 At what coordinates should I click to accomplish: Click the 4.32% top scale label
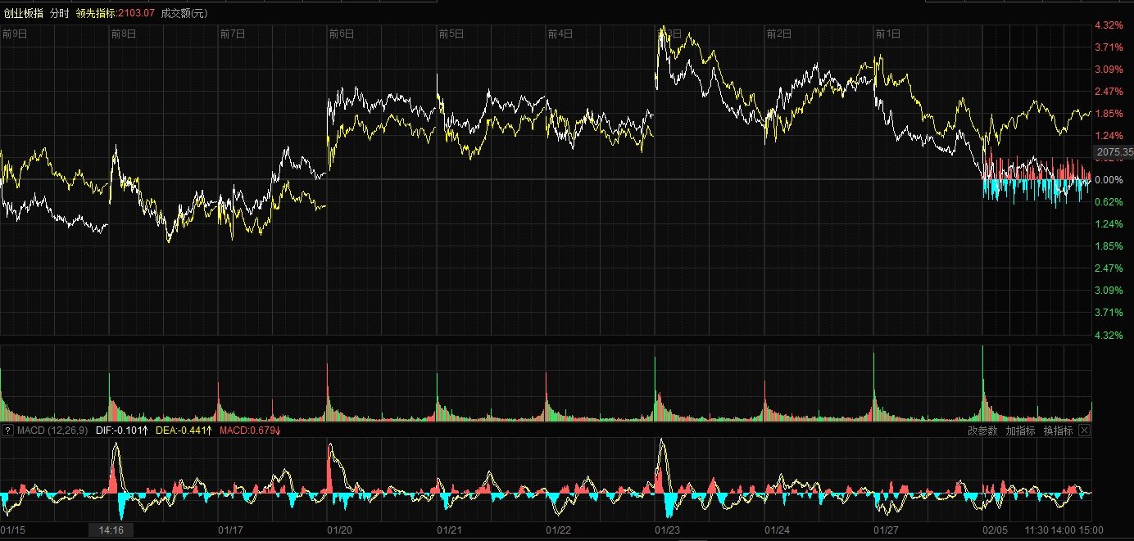(1109, 25)
